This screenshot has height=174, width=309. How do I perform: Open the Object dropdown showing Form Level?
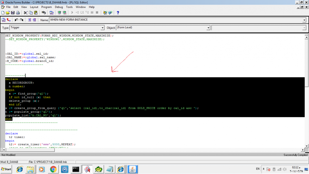(x=208, y=28)
